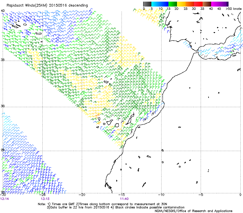
Task: Click the gray 0-5 knots legend swatch
Action: coord(147,4)
